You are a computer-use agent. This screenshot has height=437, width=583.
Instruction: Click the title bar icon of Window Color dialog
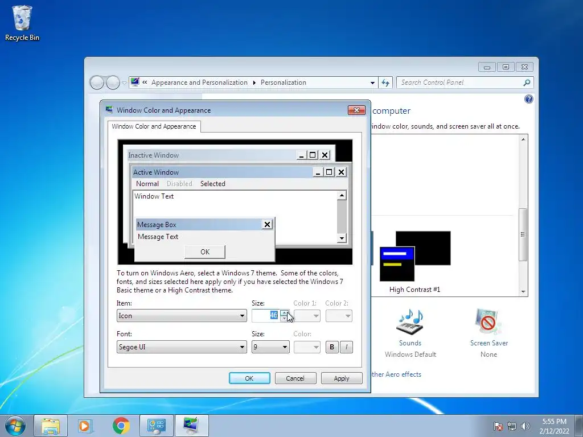[x=109, y=110]
